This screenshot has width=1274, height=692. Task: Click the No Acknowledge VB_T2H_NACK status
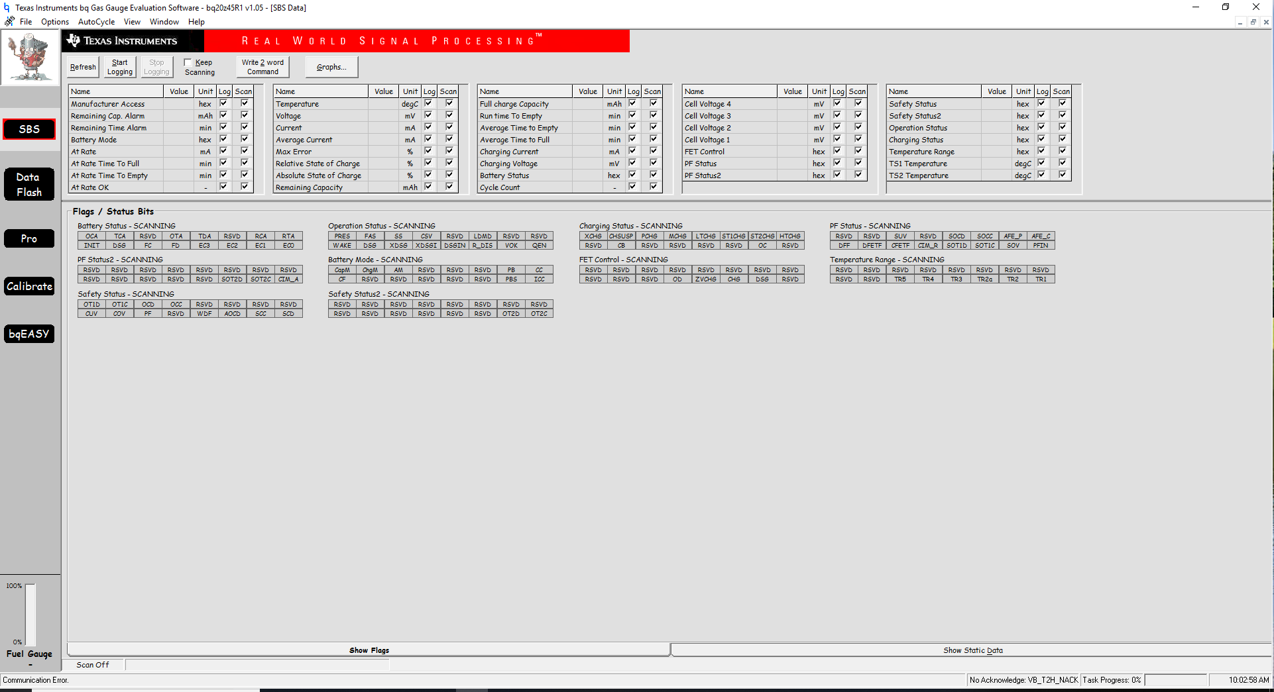(1023, 680)
